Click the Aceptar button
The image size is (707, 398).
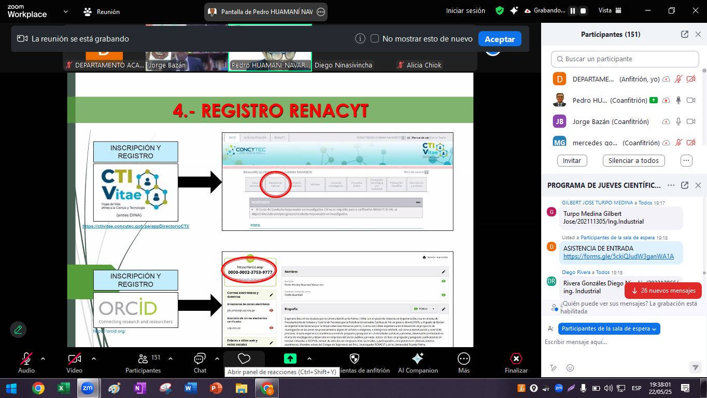tap(500, 39)
